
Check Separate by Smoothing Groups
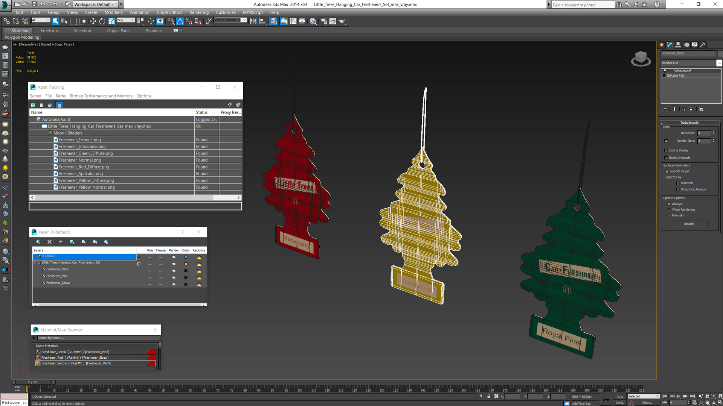[x=678, y=189]
